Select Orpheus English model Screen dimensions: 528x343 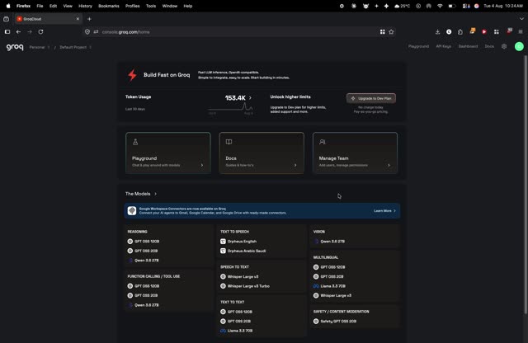click(x=238, y=242)
